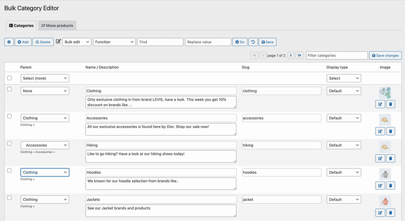Select the Categories tab
This screenshot has height=221, width=405.
click(x=21, y=25)
